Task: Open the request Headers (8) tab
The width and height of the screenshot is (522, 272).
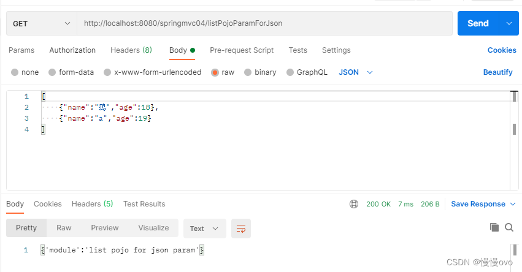Action: (x=131, y=50)
